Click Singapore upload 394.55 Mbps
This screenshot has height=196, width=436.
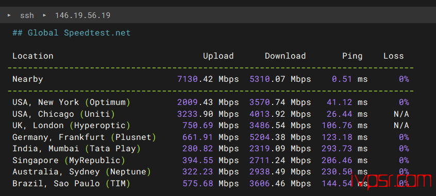click(210, 161)
